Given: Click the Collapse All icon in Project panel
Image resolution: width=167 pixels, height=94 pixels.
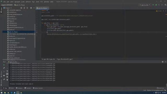Looking at the screenshot, I should tap(27, 8).
